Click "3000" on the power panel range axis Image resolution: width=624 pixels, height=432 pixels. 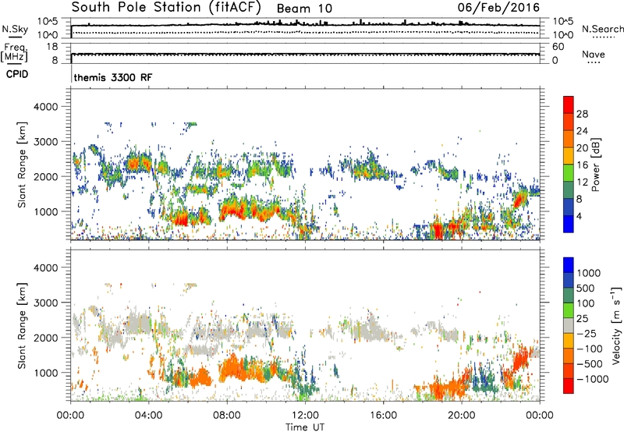tap(45, 142)
